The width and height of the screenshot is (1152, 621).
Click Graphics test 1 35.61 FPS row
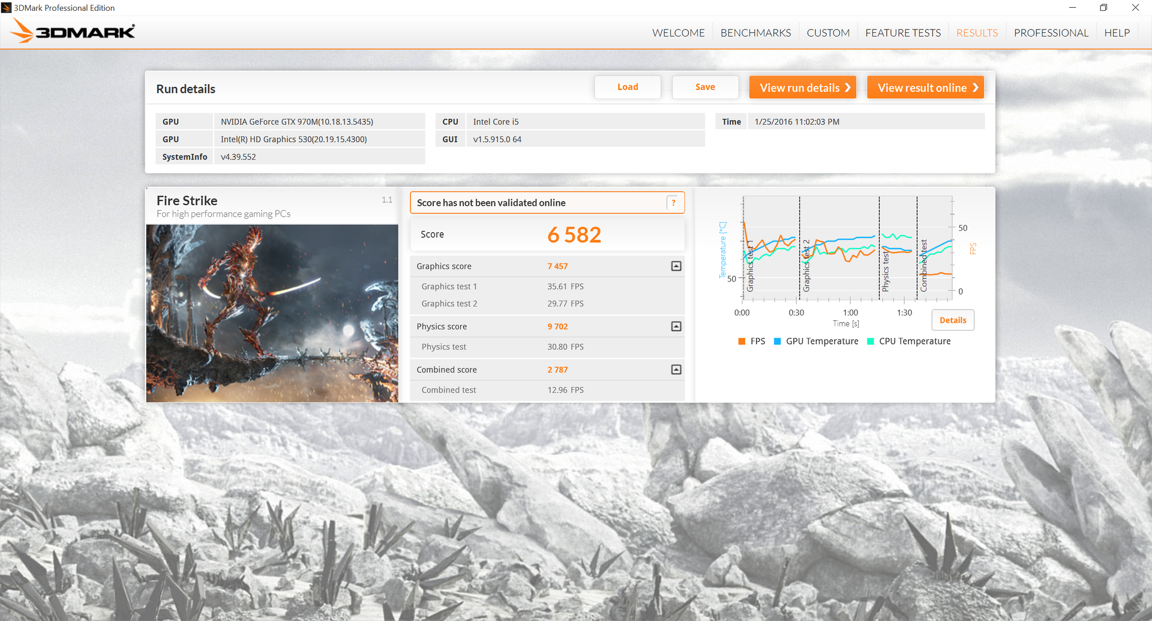tap(547, 286)
